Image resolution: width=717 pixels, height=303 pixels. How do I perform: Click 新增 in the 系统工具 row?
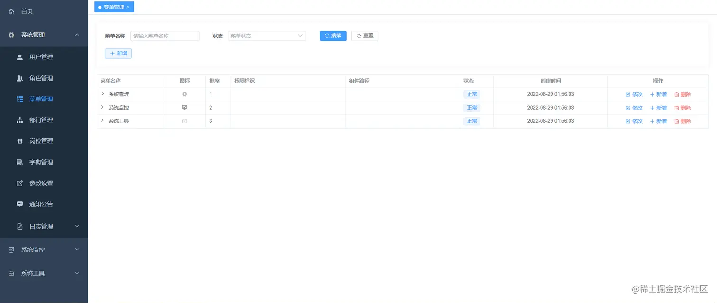click(658, 121)
